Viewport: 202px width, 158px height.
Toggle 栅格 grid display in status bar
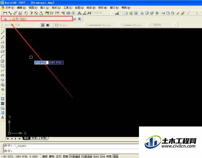pos(52,156)
